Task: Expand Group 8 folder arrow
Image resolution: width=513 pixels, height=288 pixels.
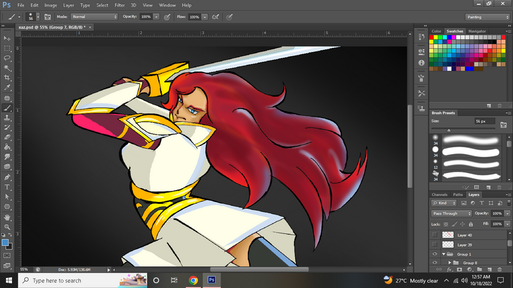Action: click(x=450, y=263)
